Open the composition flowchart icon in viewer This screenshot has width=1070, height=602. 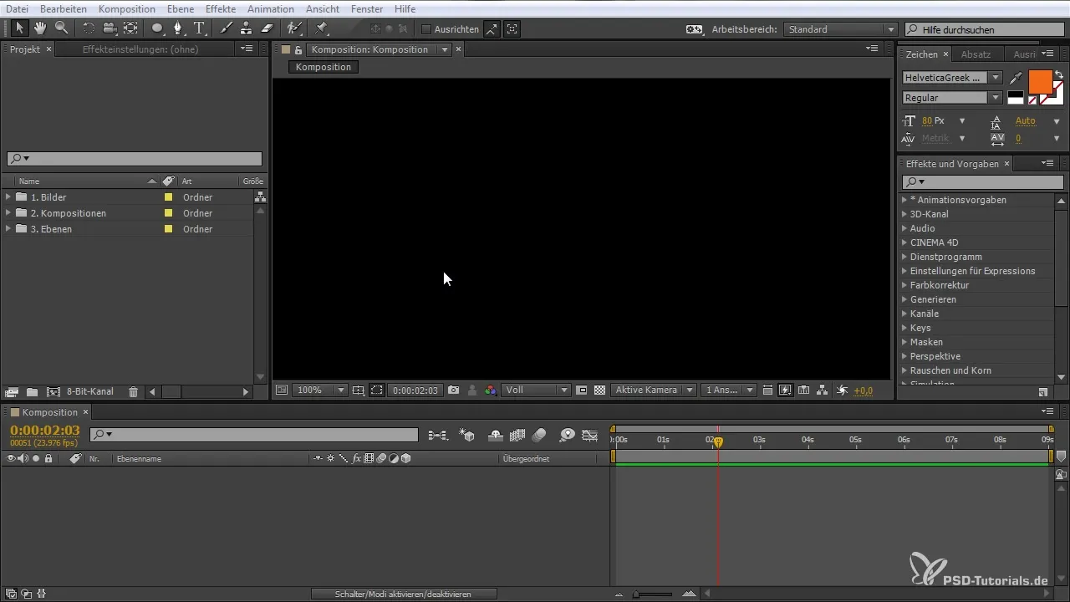click(x=823, y=390)
